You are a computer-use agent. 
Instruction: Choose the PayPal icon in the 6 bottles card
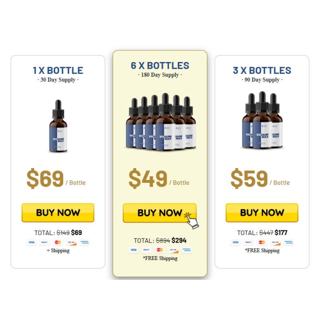[147, 250]
